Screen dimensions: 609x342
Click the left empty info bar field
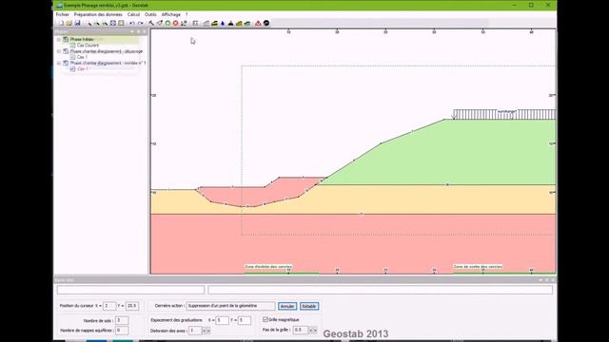coord(130,290)
